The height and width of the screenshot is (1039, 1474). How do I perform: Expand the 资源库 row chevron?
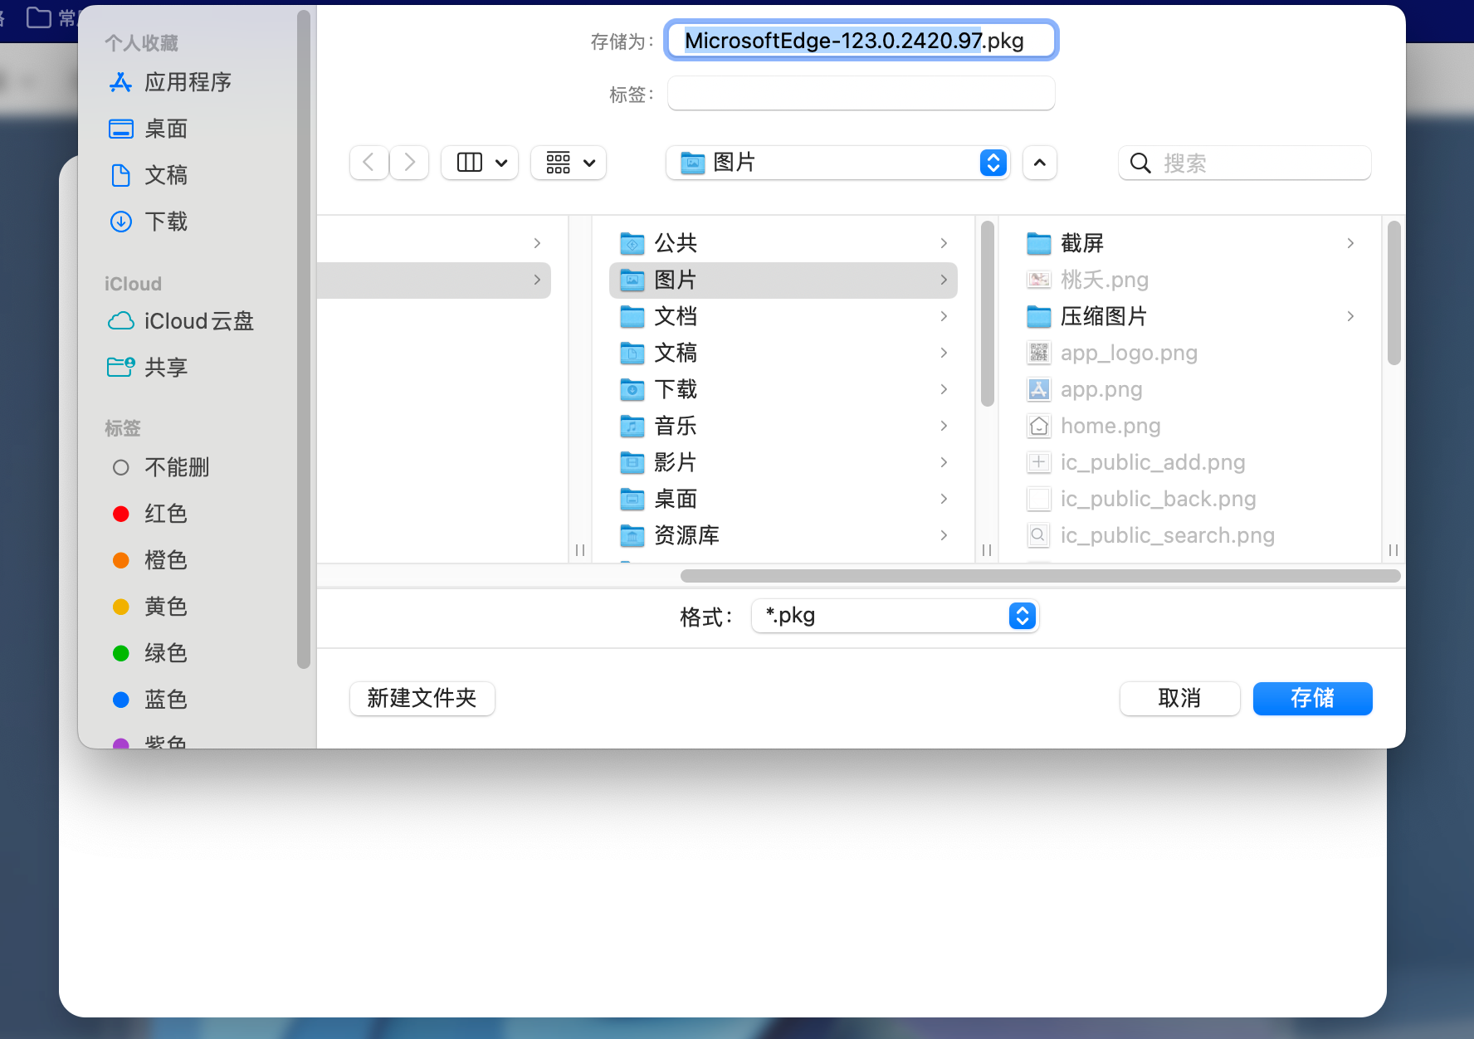pyautogui.click(x=944, y=535)
